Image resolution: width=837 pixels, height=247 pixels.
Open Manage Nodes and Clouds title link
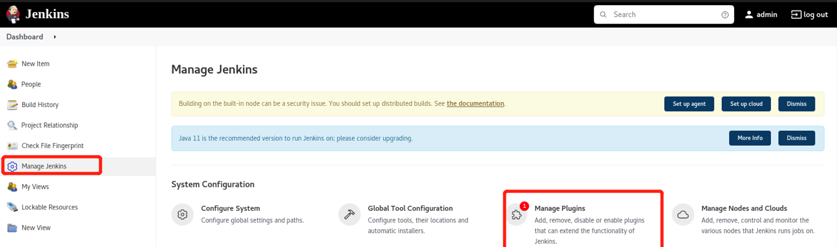744,208
